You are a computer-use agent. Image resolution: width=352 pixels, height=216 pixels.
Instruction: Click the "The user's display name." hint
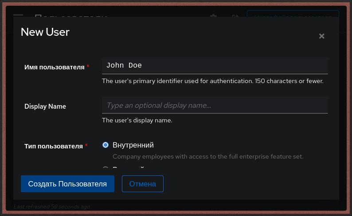point(137,120)
